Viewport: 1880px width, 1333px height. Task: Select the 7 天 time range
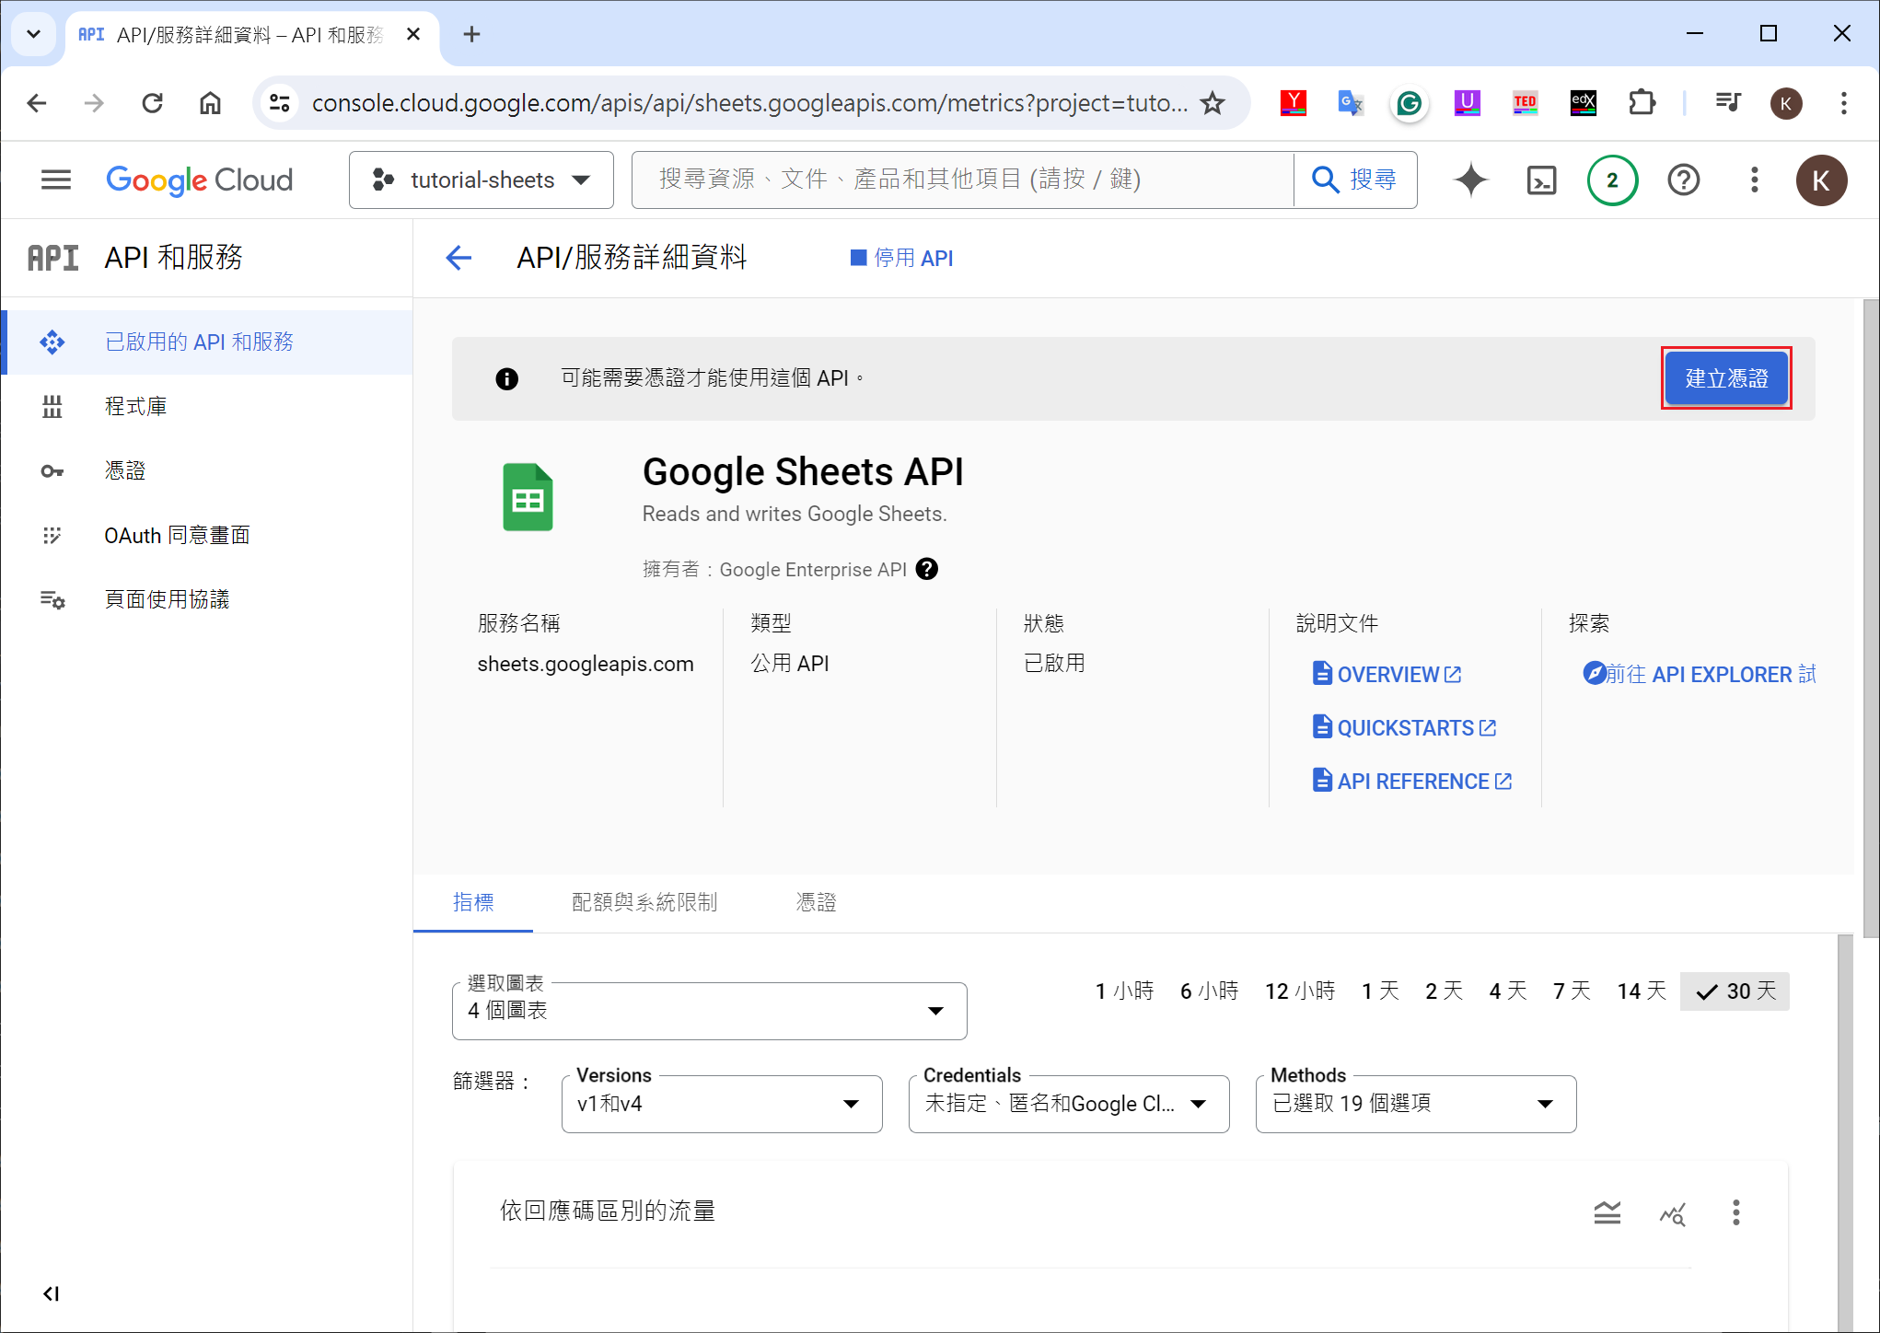click(1572, 991)
